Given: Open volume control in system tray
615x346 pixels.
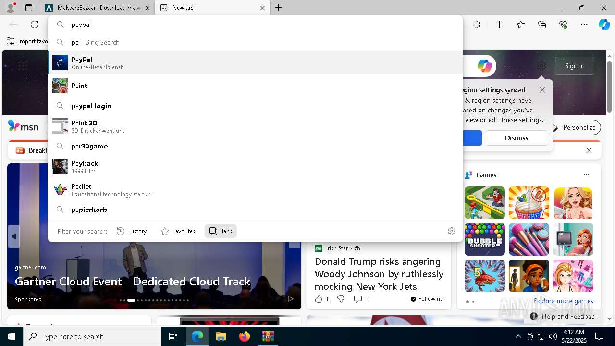Looking at the screenshot, I should pyautogui.click(x=553, y=336).
